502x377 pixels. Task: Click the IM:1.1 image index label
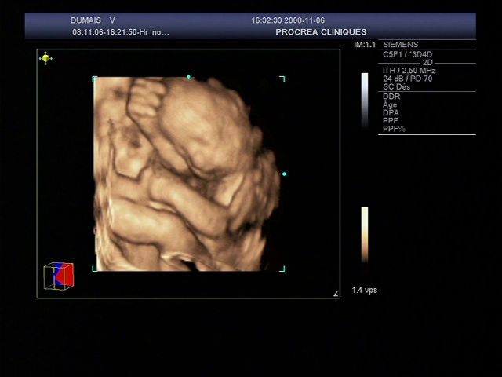[365, 45]
